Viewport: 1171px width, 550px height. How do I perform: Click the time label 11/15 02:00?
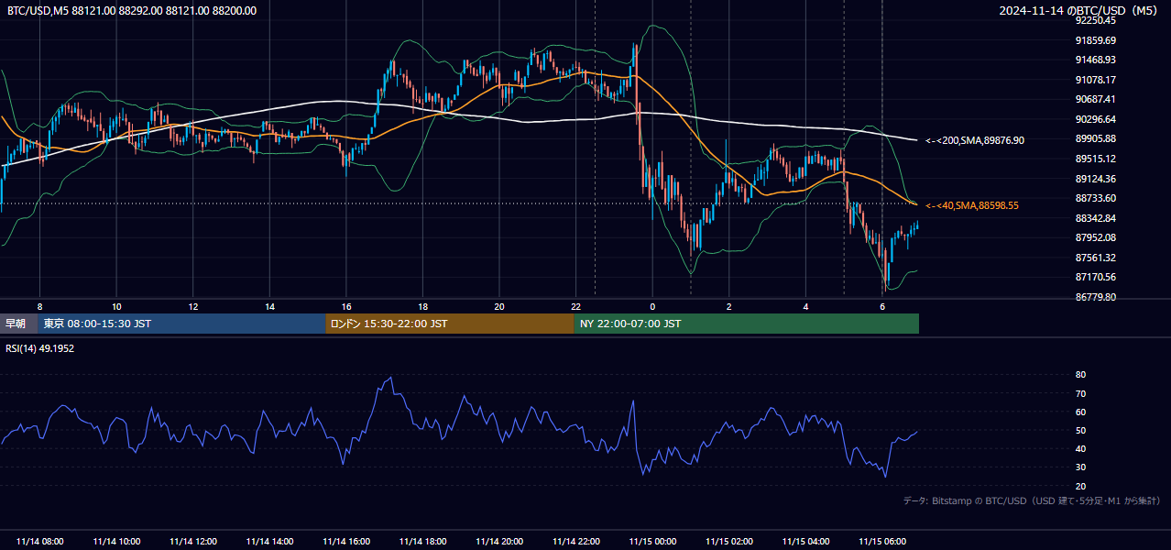[x=729, y=541]
